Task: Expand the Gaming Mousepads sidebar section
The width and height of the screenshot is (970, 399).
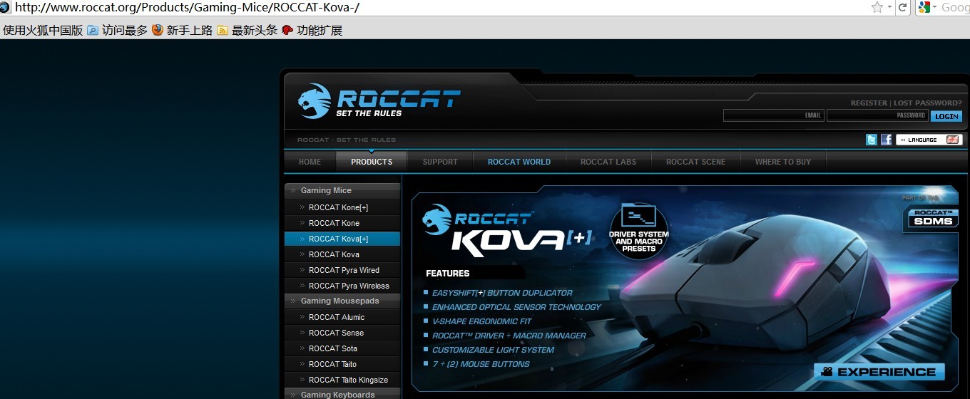Action: (x=342, y=301)
